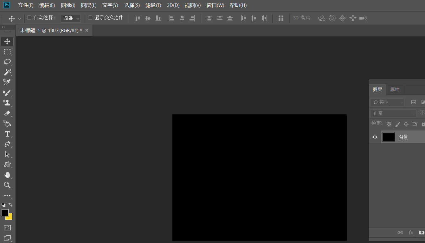Close the 未标题-1 document tab
This screenshot has height=243, width=425.
[87, 30]
